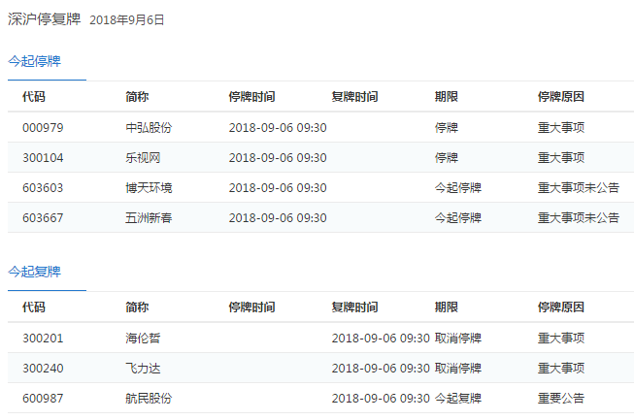
Task: Open the 航民股份 stock entry
Action: pos(149,398)
